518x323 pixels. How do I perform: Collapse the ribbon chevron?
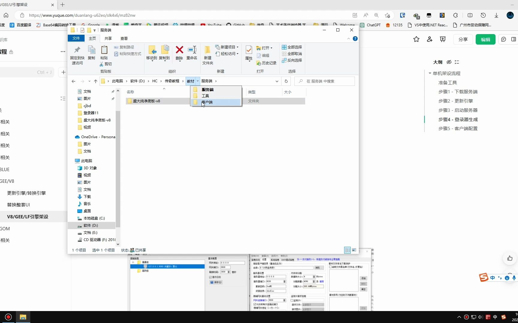pos(348,39)
